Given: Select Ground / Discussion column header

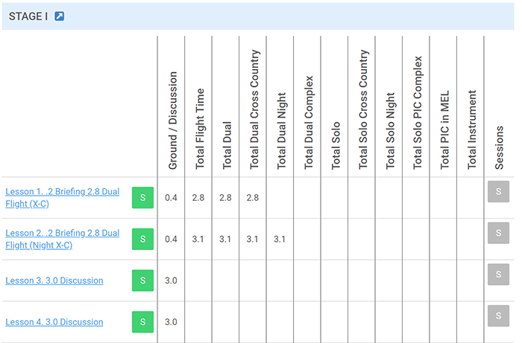Looking at the screenshot, I should 172,121.
